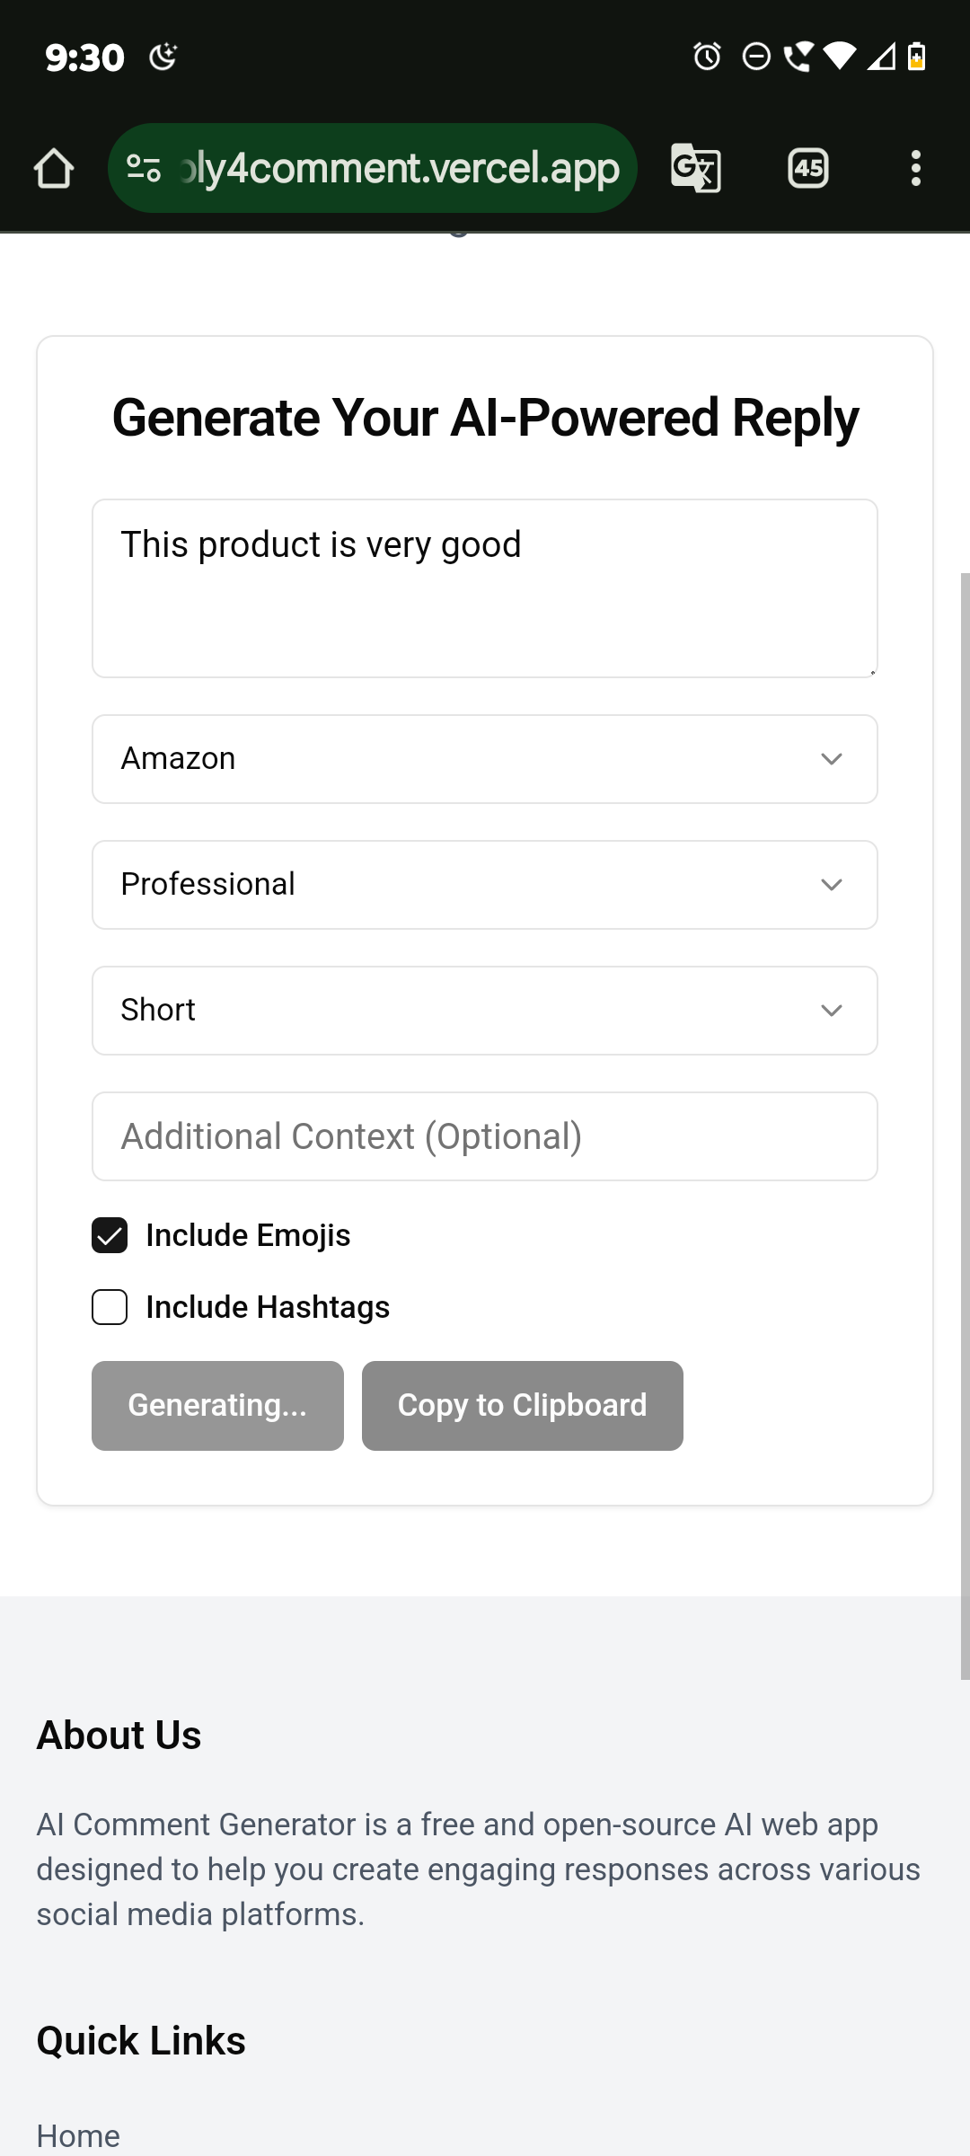Open the Short length dropdown
Screen dimensions: 970x2156
[485, 1011]
